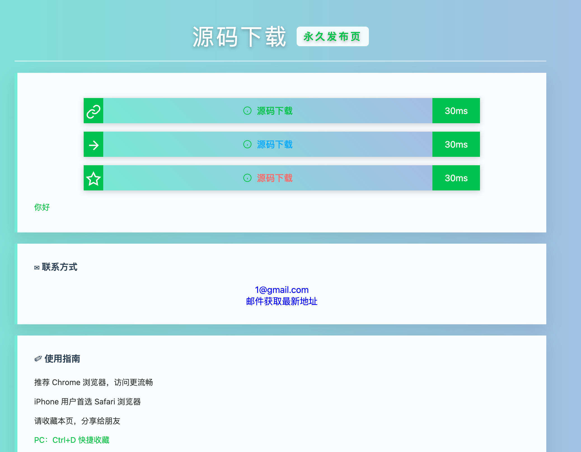Select the star icon on the third download row
The width and height of the screenshot is (581, 452).
click(93, 178)
